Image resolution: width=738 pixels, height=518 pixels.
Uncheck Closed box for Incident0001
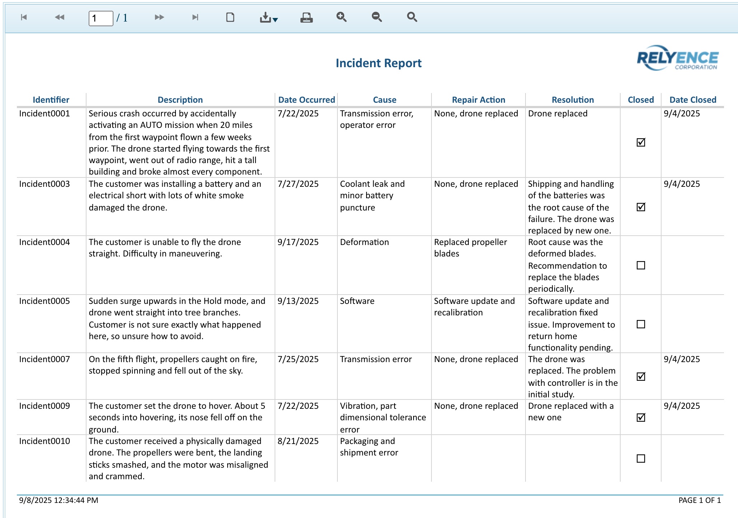[x=641, y=142]
